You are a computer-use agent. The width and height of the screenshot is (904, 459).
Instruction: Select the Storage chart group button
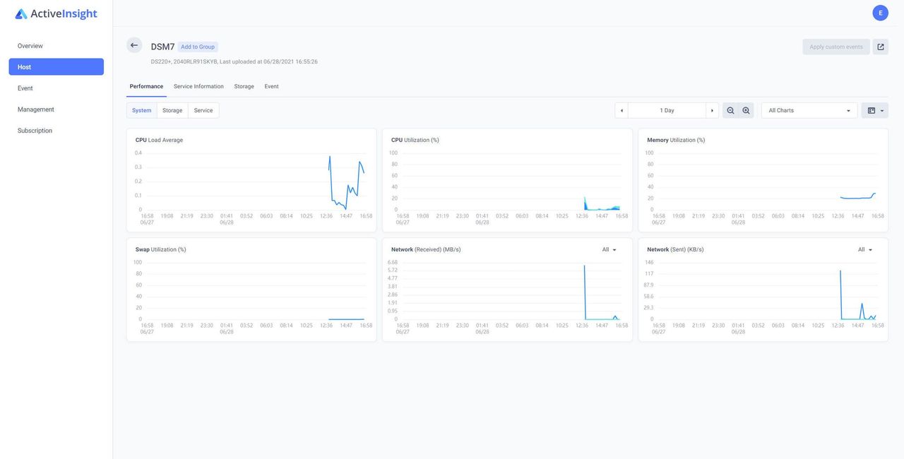[172, 110]
